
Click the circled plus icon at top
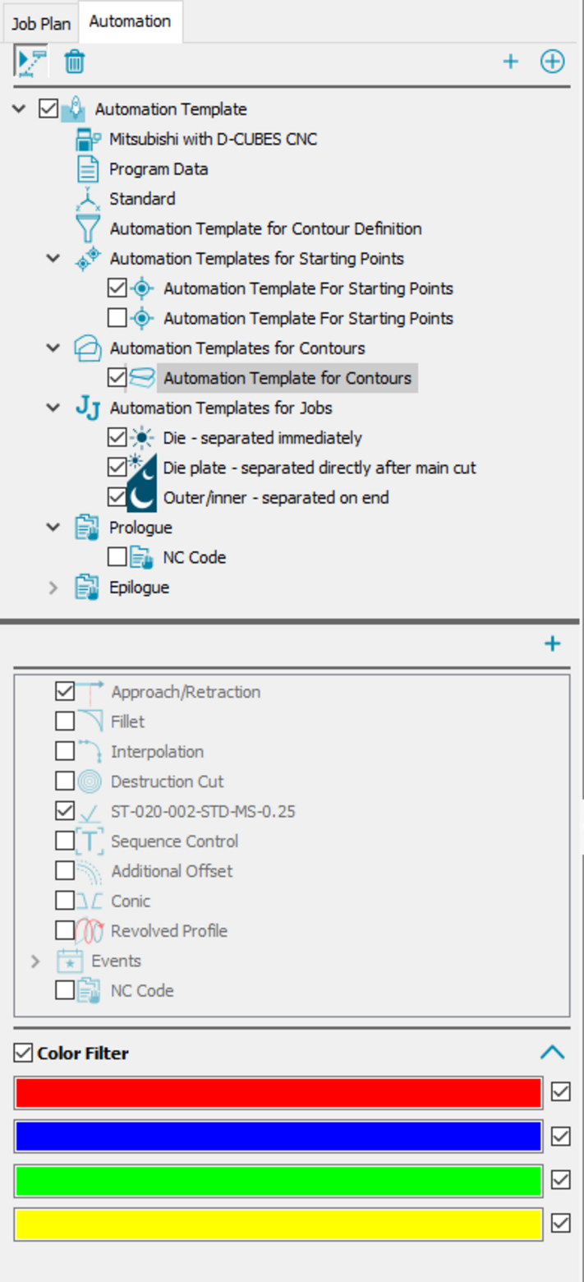(x=553, y=62)
